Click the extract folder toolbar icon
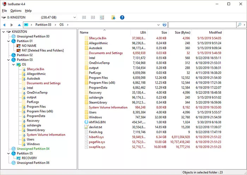The width and height of the screenshot is (247, 175). 113,18
